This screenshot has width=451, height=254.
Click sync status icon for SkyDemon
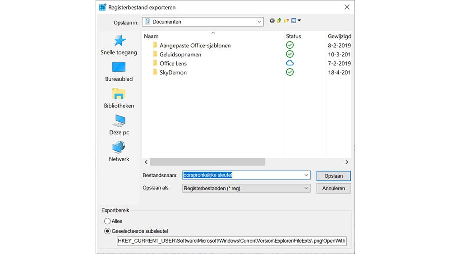click(290, 72)
